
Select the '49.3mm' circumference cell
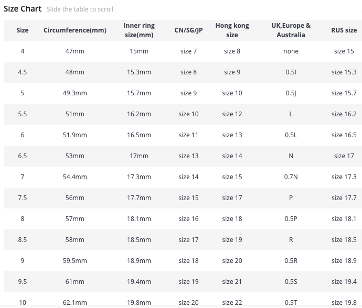click(x=75, y=93)
